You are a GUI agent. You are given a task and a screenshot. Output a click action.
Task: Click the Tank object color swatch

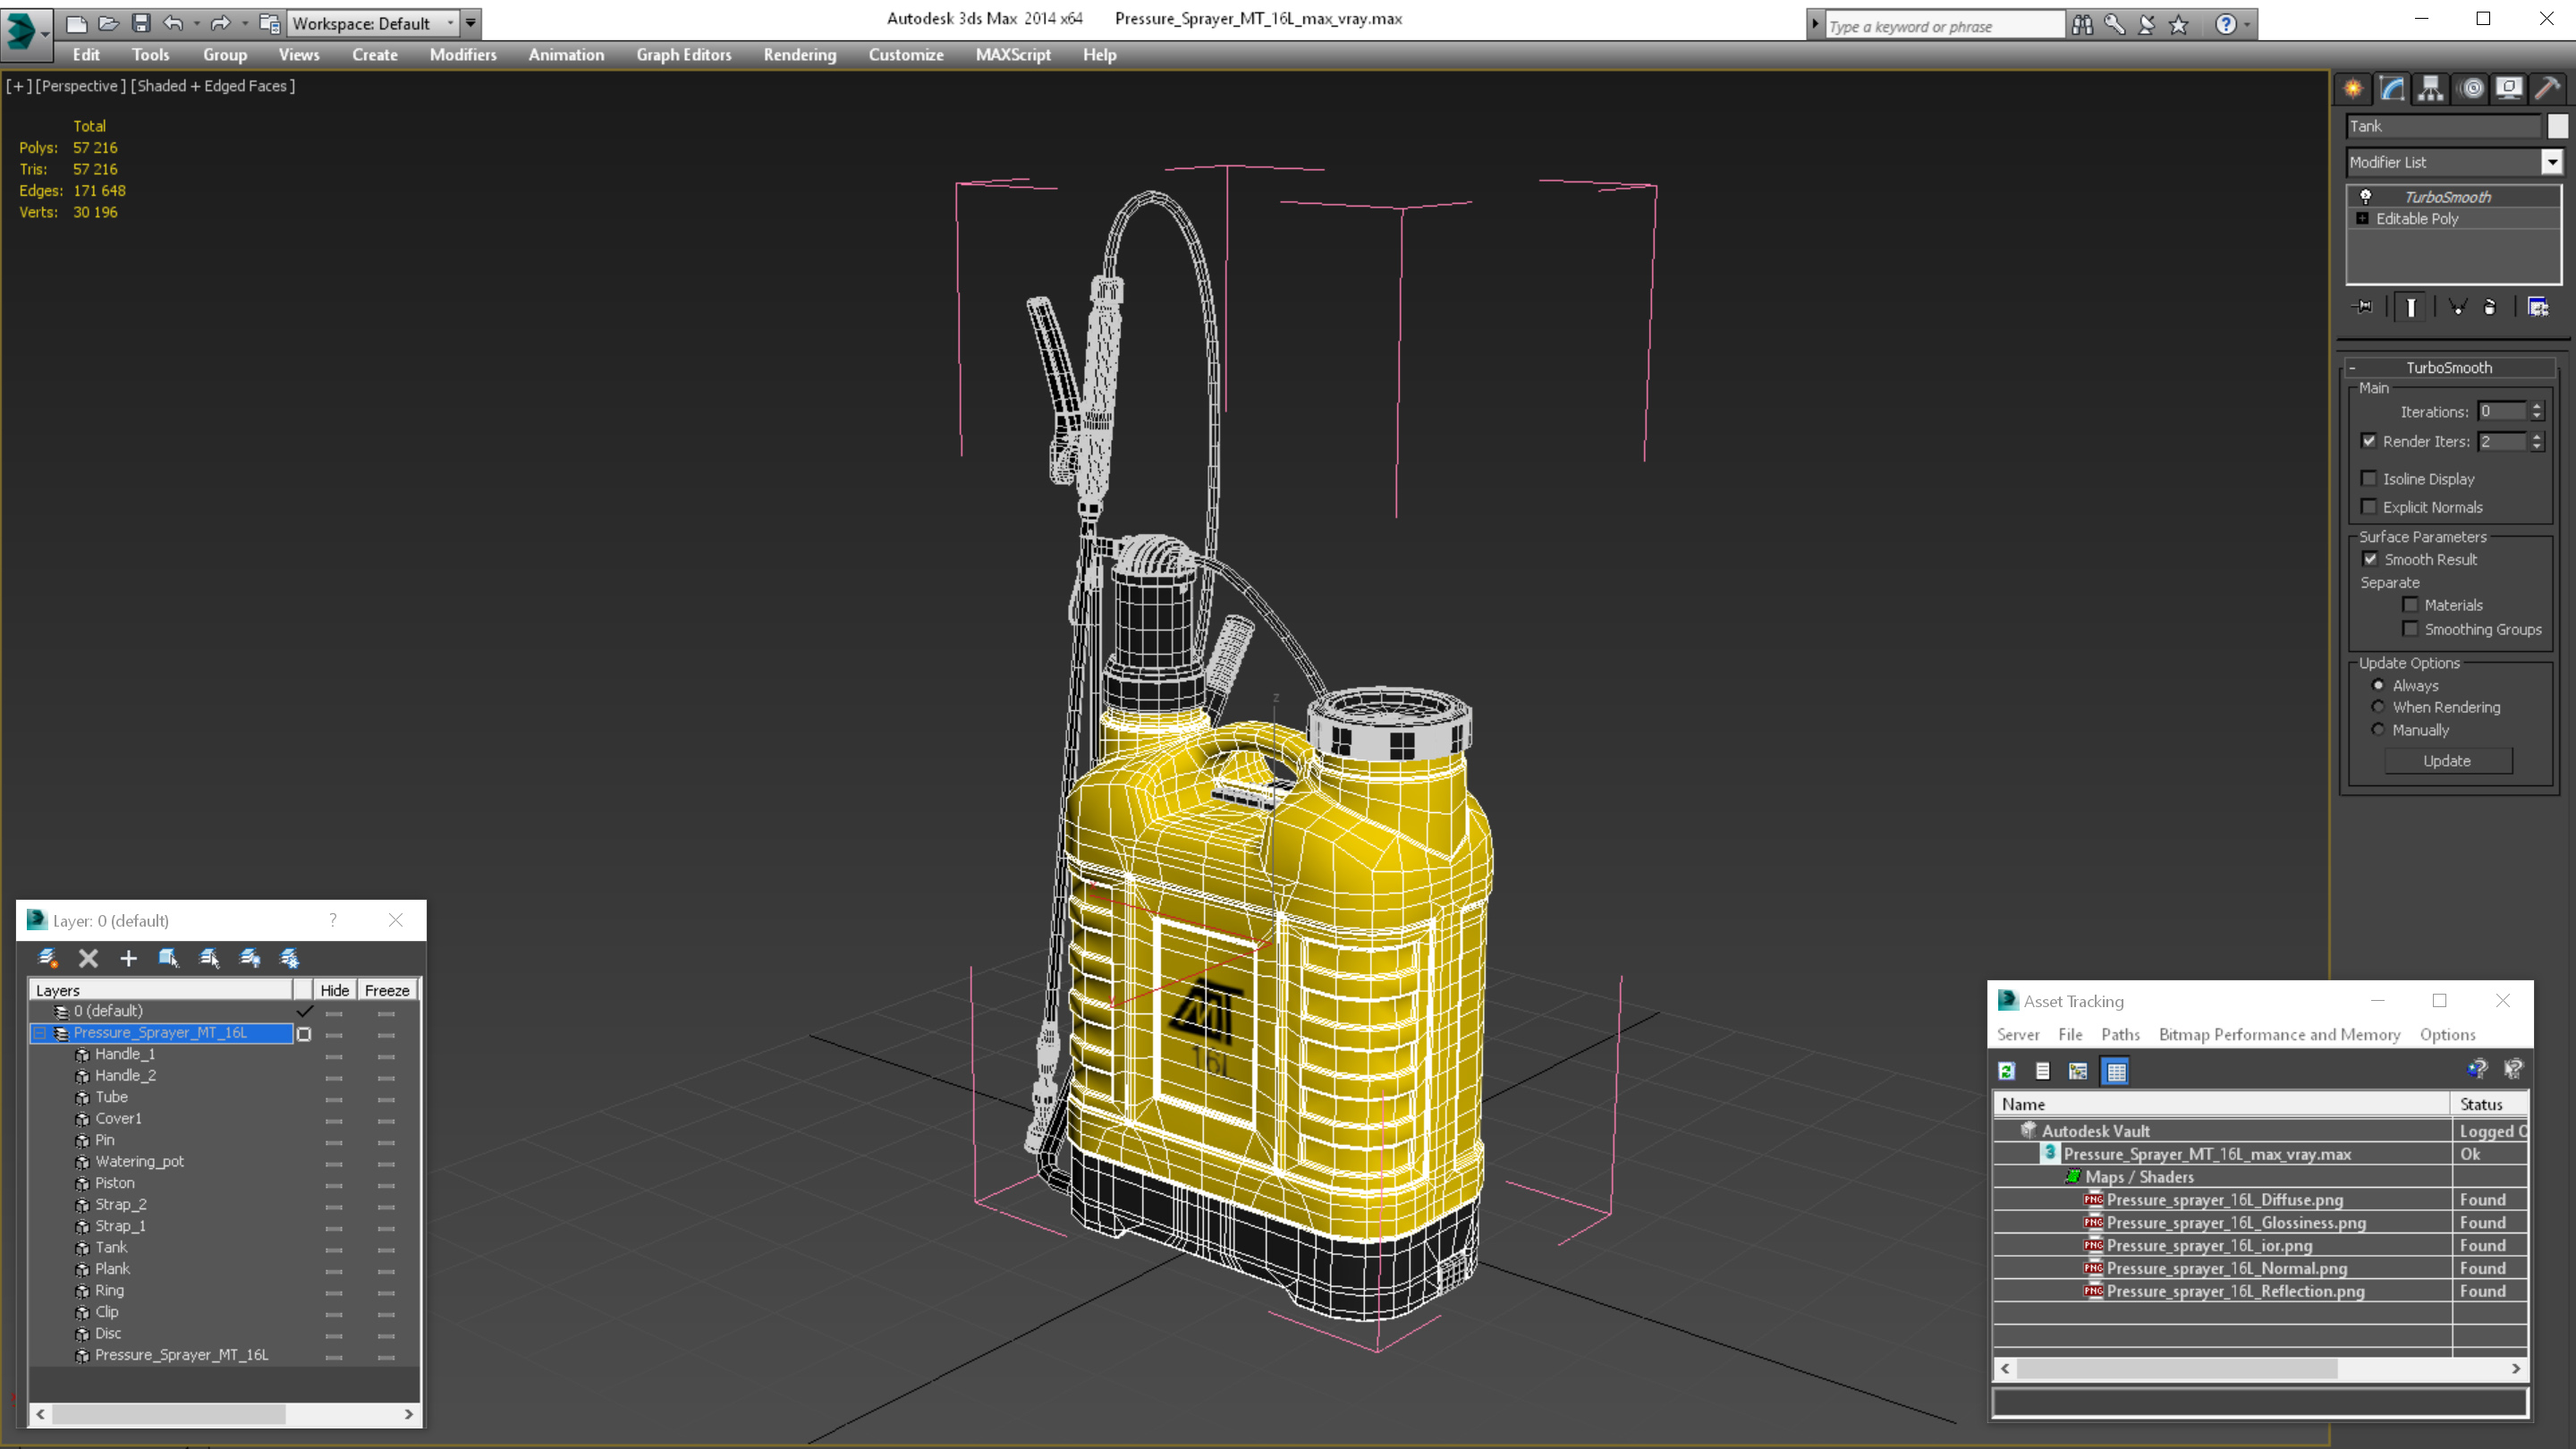click(2557, 126)
